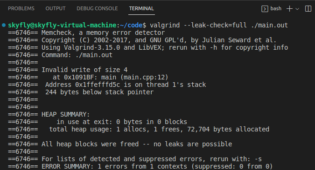Image resolution: width=315 pixels, height=170 pixels.
Task: Activate the TERMINAL tab
Action: pos(141,8)
